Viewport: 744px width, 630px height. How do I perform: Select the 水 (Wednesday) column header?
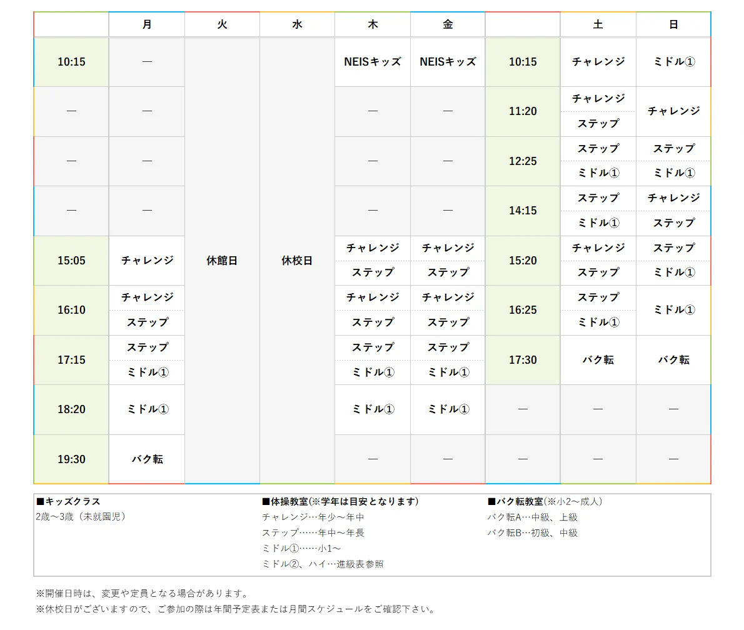[x=297, y=25]
